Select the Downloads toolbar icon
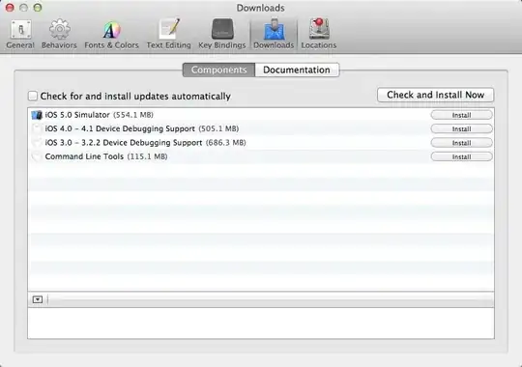The image size is (522, 367). click(x=274, y=34)
